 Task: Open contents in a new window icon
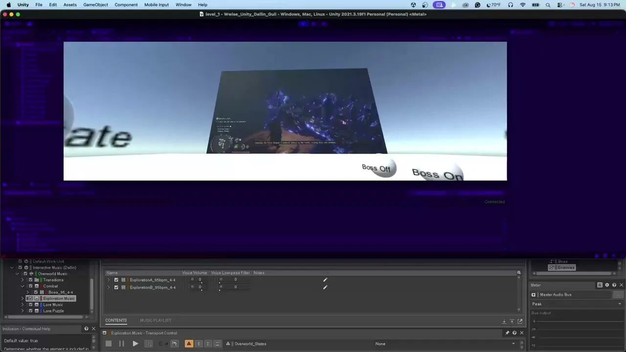coord(520,321)
